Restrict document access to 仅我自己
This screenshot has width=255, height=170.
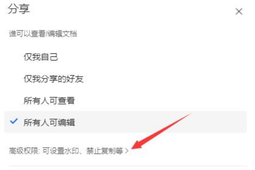tap(125, 57)
